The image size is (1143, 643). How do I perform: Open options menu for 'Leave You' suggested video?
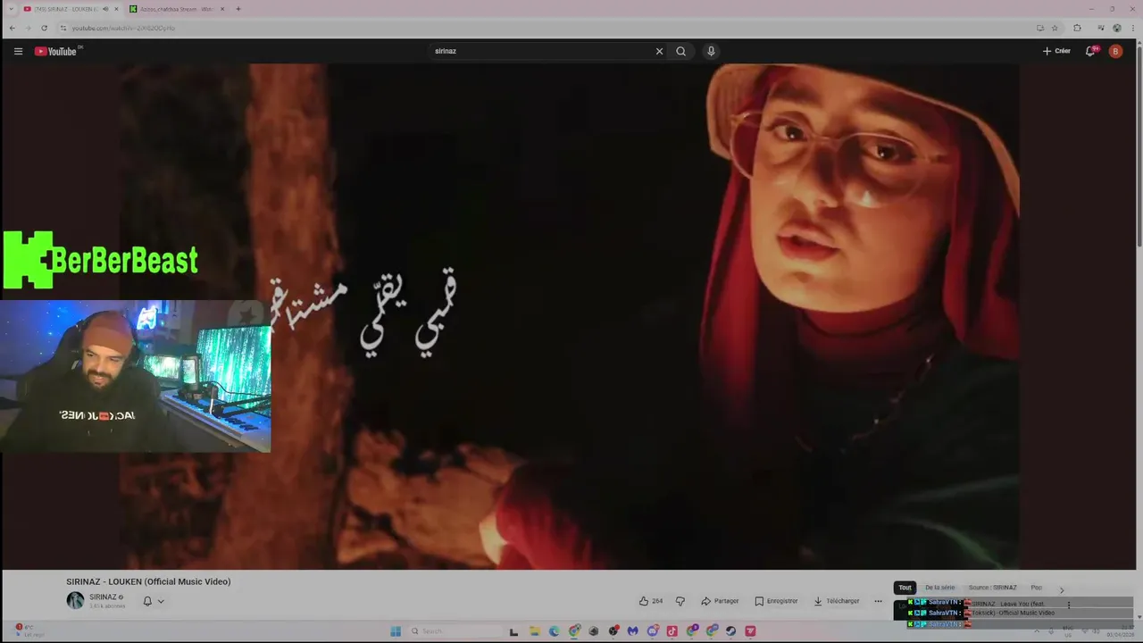(1069, 605)
